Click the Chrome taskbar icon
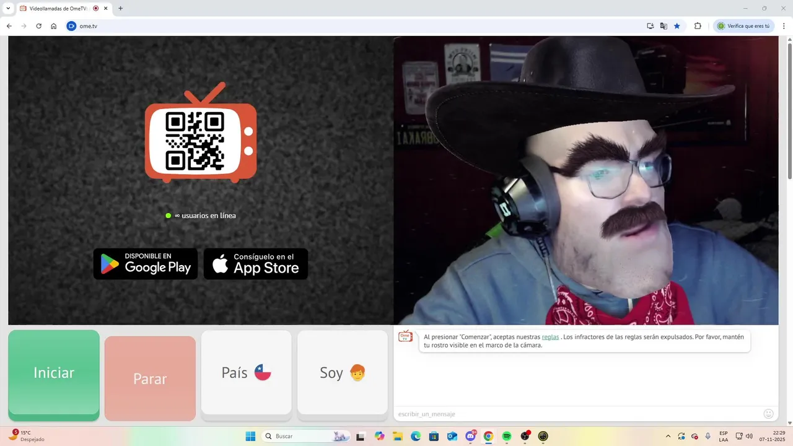This screenshot has width=793, height=446. click(488, 436)
